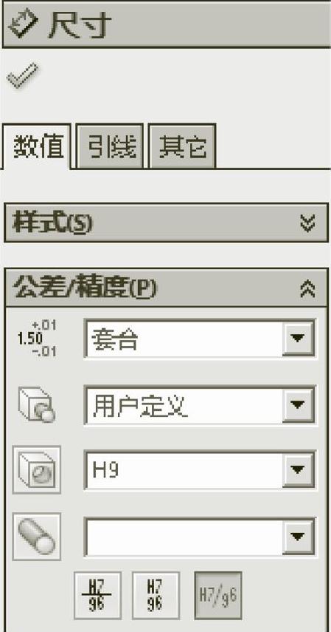Expand the 样式(S) section
The width and height of the screenshot is (331, 632).
coord(307,222)
